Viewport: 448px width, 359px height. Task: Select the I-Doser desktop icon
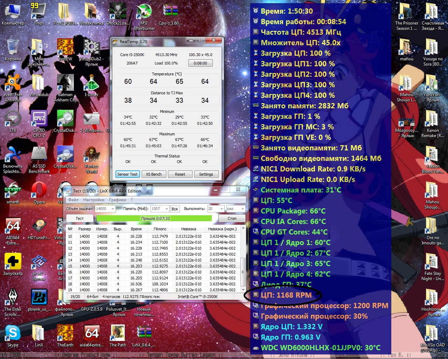coord(91,86)
